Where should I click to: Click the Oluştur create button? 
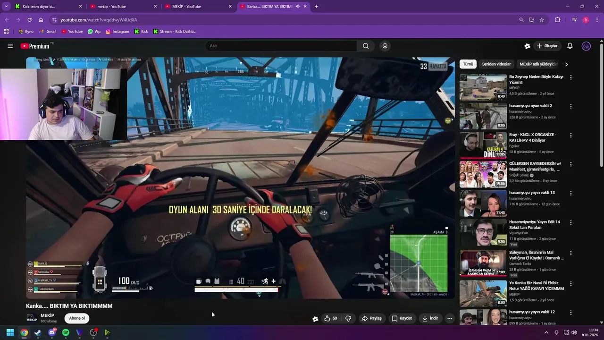click(547, 46)
